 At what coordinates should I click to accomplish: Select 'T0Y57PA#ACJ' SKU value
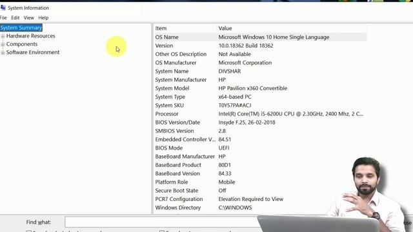[x=235, y=105]
